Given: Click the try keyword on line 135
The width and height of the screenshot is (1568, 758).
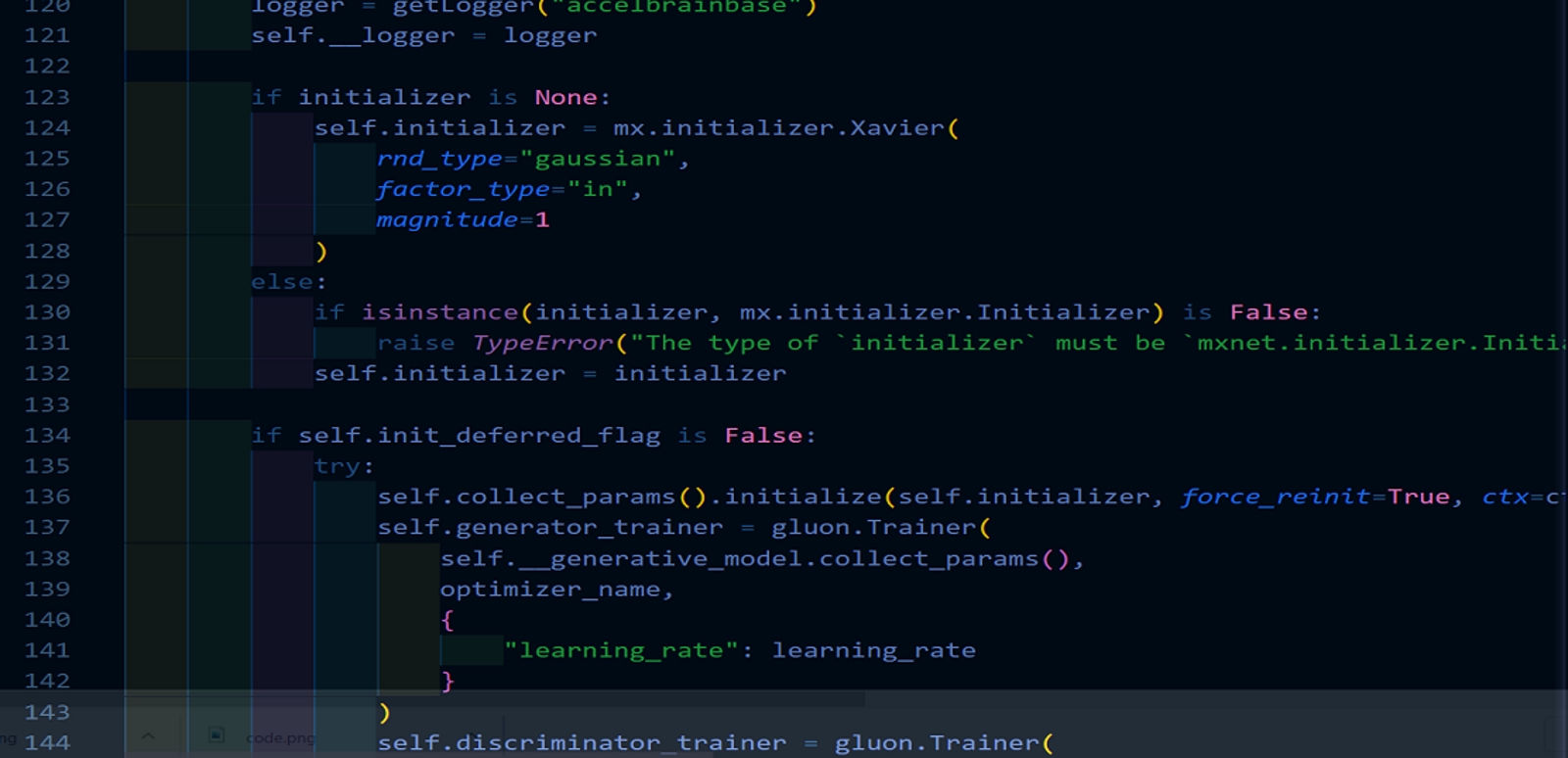Looking at the screenshot, I should click(x=337, y=466).
